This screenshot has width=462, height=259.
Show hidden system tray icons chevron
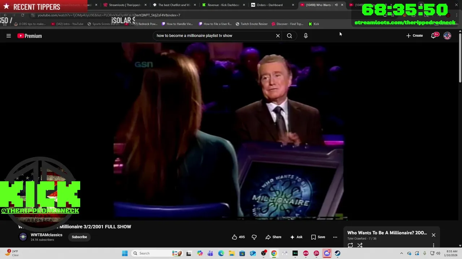[x=401, y=253]
